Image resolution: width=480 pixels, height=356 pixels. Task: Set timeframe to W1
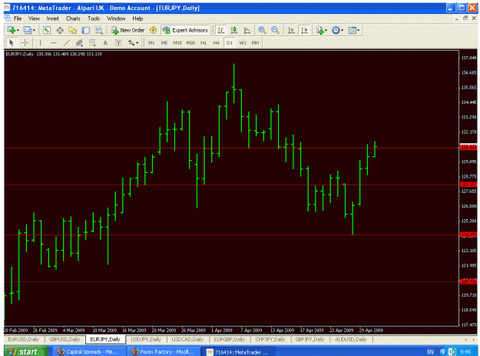(243, 43)
